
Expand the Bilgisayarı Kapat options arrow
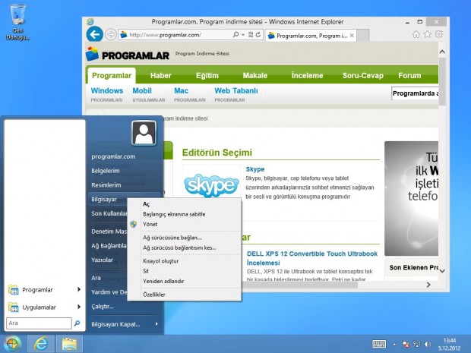click(156, 324)
